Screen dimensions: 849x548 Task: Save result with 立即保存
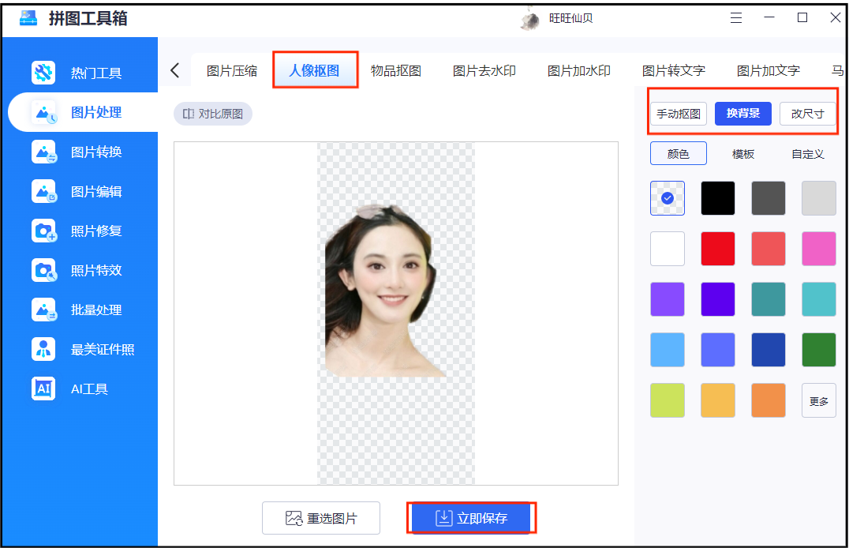(471, 517)
